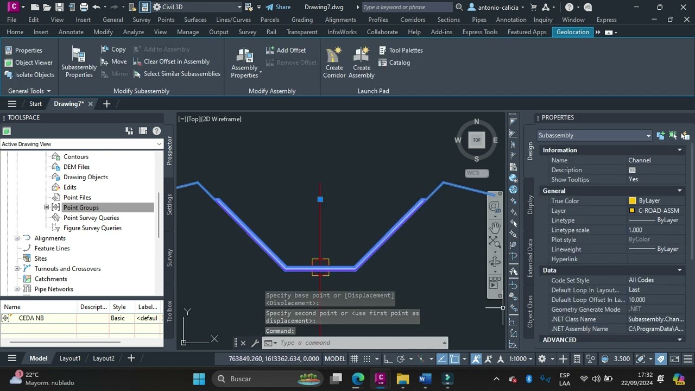
Task: Select the Move subassembly tool
Action: point(113,62)
